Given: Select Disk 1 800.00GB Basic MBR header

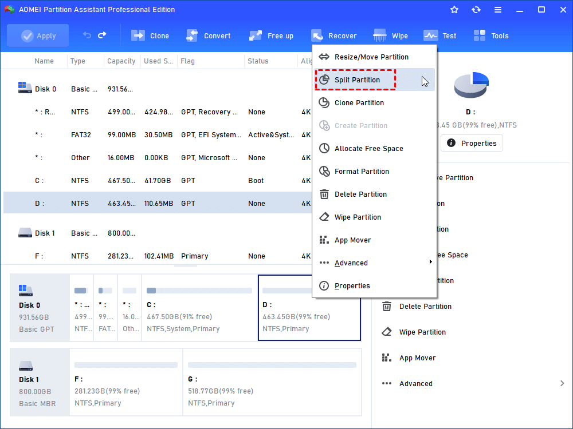Looking at the screenshot, I should point(40,382).
